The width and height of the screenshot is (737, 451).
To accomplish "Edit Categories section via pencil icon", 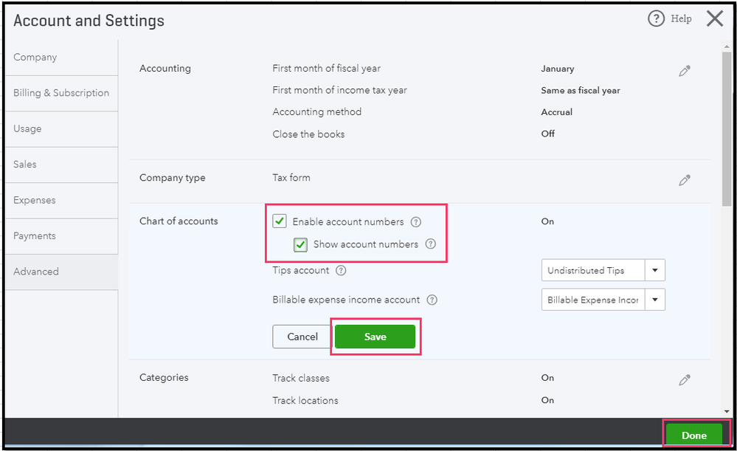I will [685, 380].
